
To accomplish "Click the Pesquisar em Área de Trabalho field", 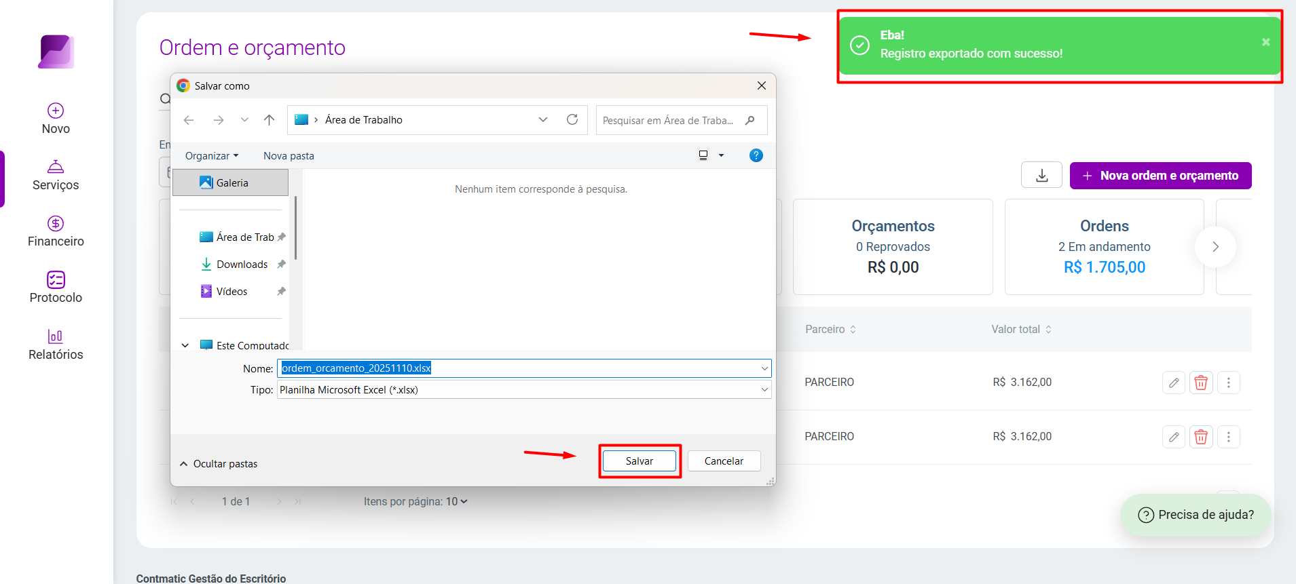I will click(681, 120).
